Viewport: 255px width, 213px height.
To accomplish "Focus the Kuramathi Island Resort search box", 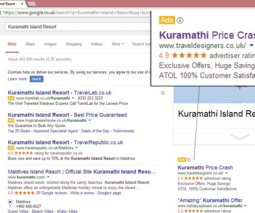I will point(78,27).
